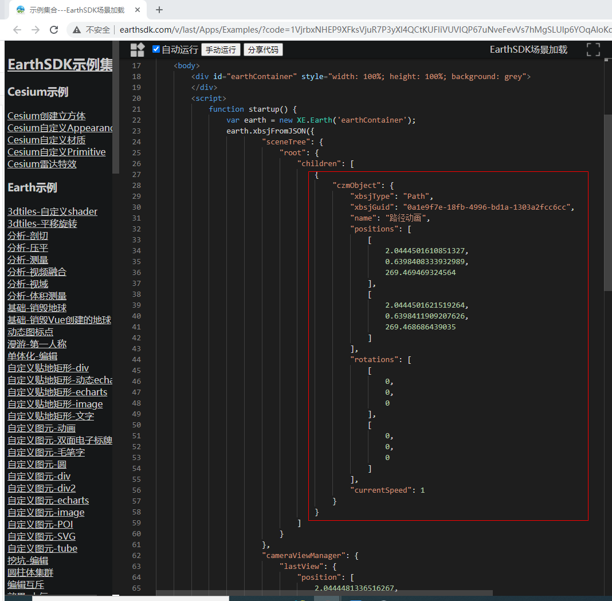The image size is (612, 601).
Task: Open 基础-销毁Vue创建的地球 example
Action: pos(60,320)
